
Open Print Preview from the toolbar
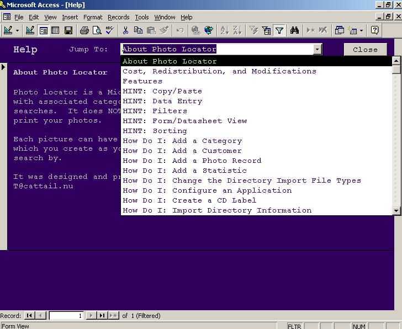[97, 30]
